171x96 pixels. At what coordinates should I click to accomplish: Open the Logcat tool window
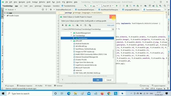(10, 86)
